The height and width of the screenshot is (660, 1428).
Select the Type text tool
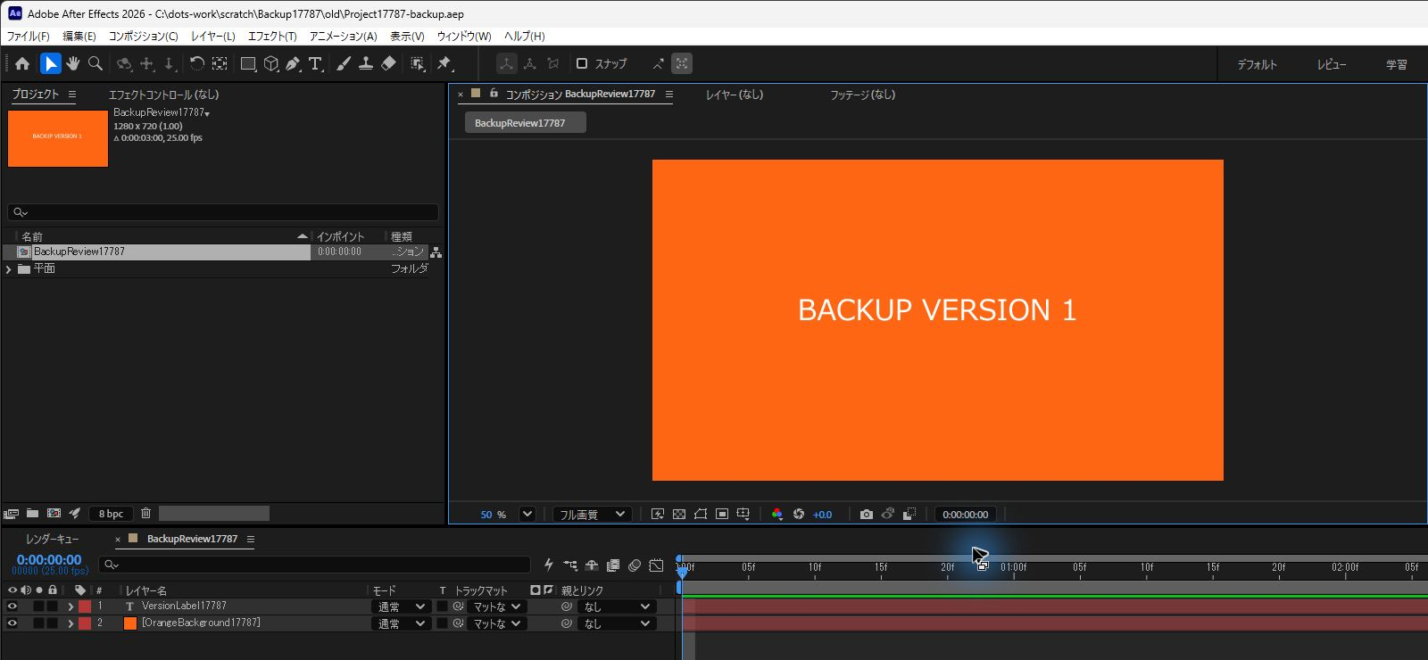point(315,63)
